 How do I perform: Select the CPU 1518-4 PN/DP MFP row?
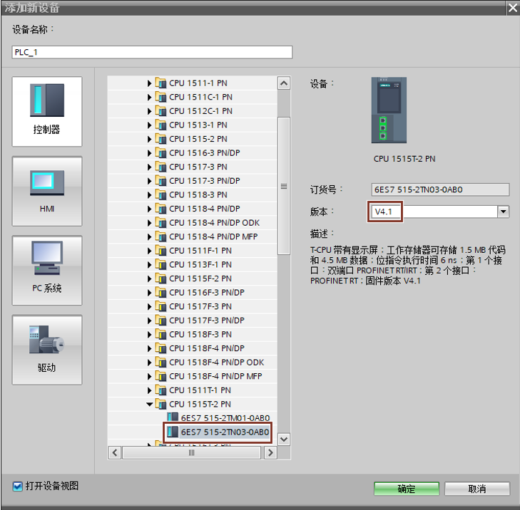pyautogui.click(x=193, y=236)
